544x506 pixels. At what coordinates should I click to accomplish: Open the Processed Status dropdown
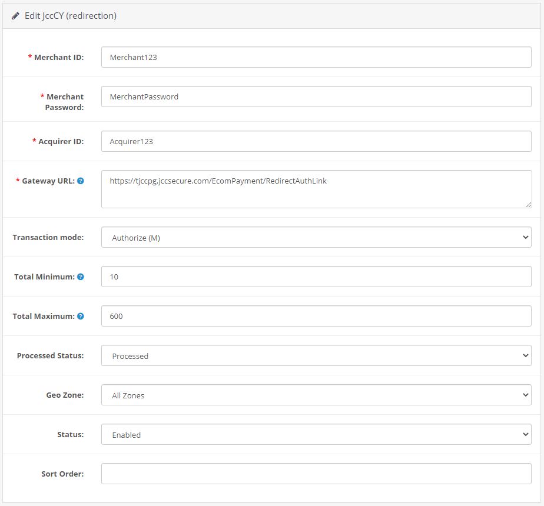click(316, 355)
